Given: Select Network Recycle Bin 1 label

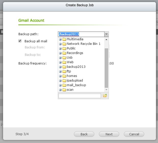Looking at the screenshot, I should (x=84, y=44).
